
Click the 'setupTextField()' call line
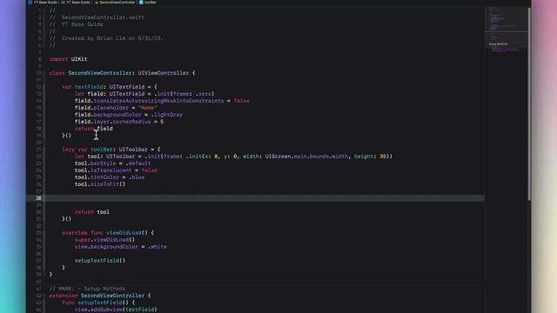point(100,261)
